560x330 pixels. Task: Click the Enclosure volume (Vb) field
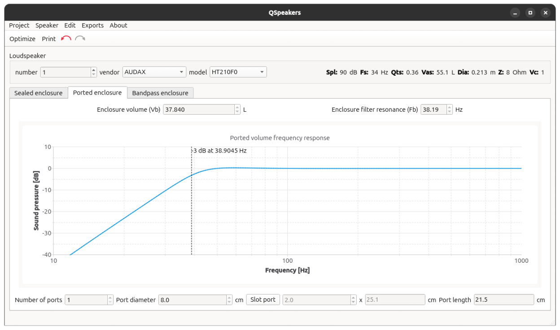tap(198, 109)
